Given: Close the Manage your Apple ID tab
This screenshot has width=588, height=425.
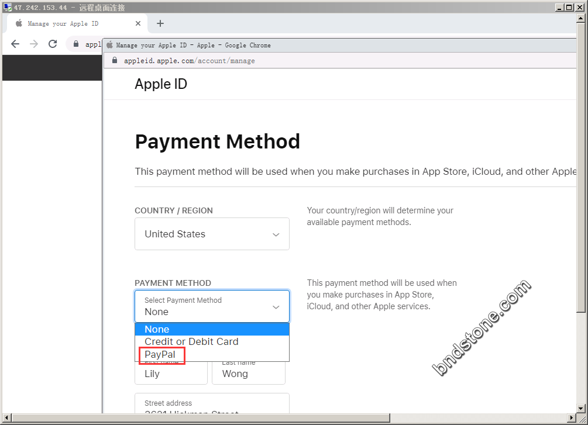Looking at the screenshot, I should point(138,23).
